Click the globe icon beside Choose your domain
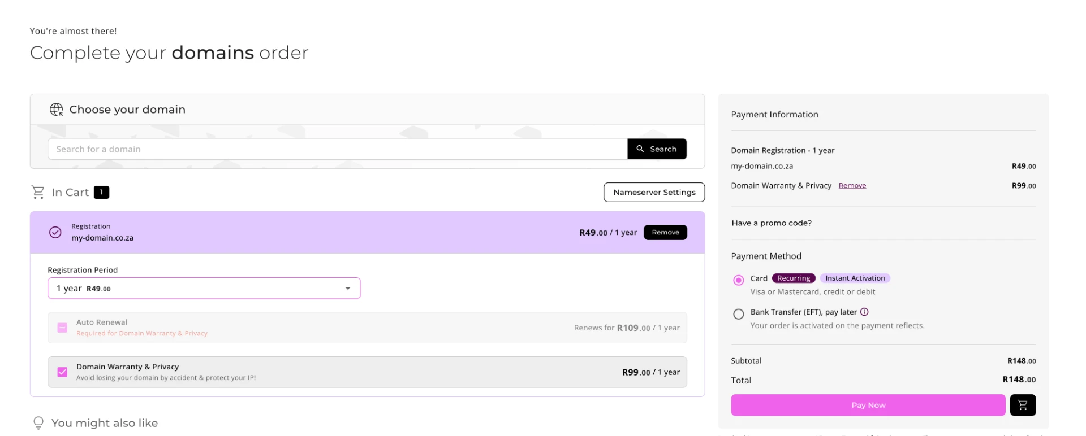Viewport: 1086px width, 436px height. tap(57, 110)
